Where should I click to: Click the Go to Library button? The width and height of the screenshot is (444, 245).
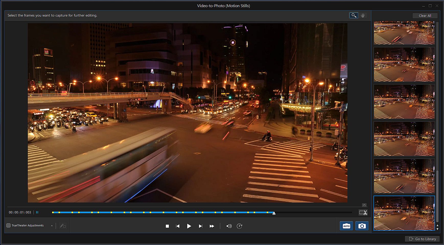click(422, 239)
